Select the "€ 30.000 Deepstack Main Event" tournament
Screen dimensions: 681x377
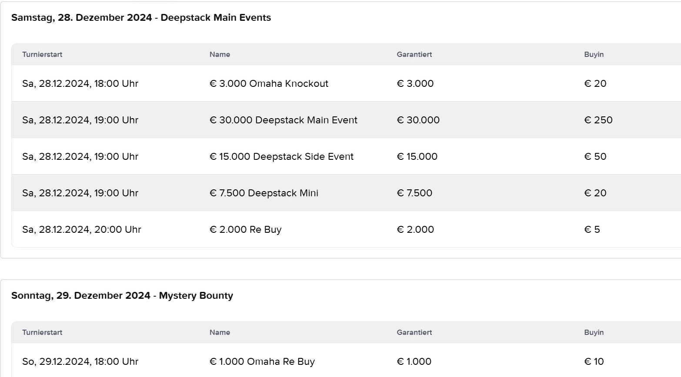(x=283, y=120)
